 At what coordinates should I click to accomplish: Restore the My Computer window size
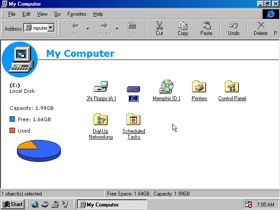point(267,4)
